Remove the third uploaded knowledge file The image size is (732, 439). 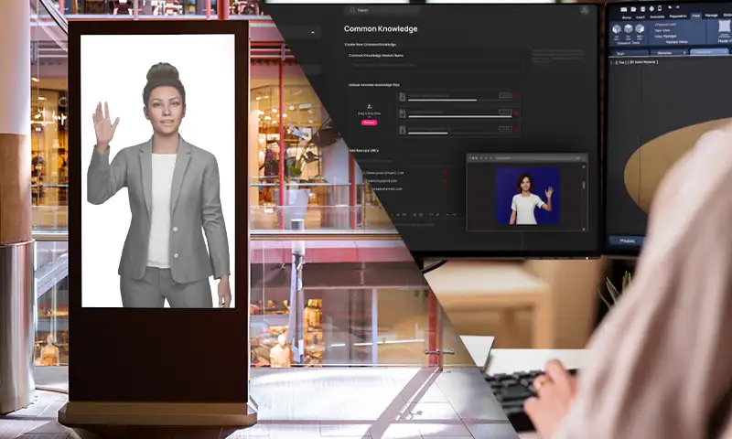click(516, 130)
